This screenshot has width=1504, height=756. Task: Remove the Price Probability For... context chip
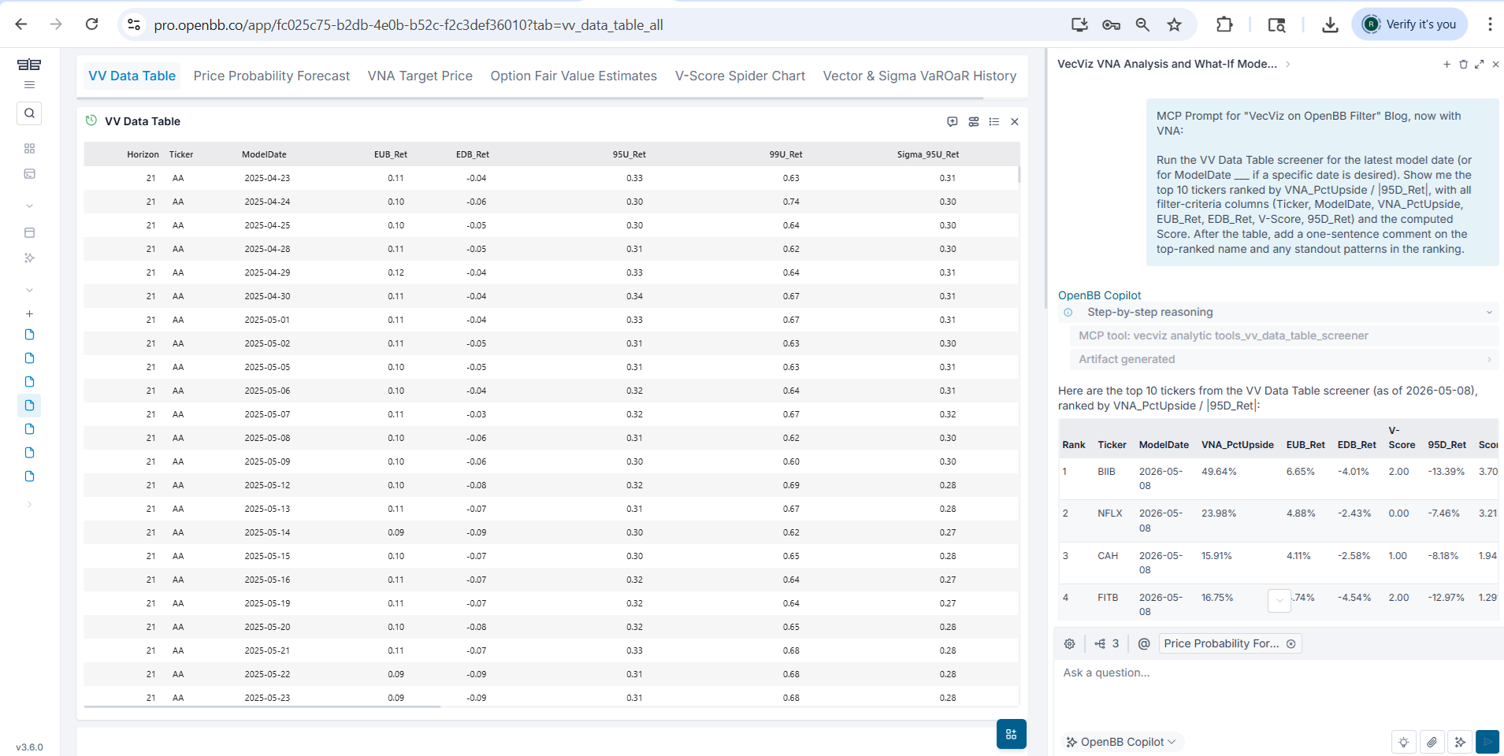pos(1290,644)
